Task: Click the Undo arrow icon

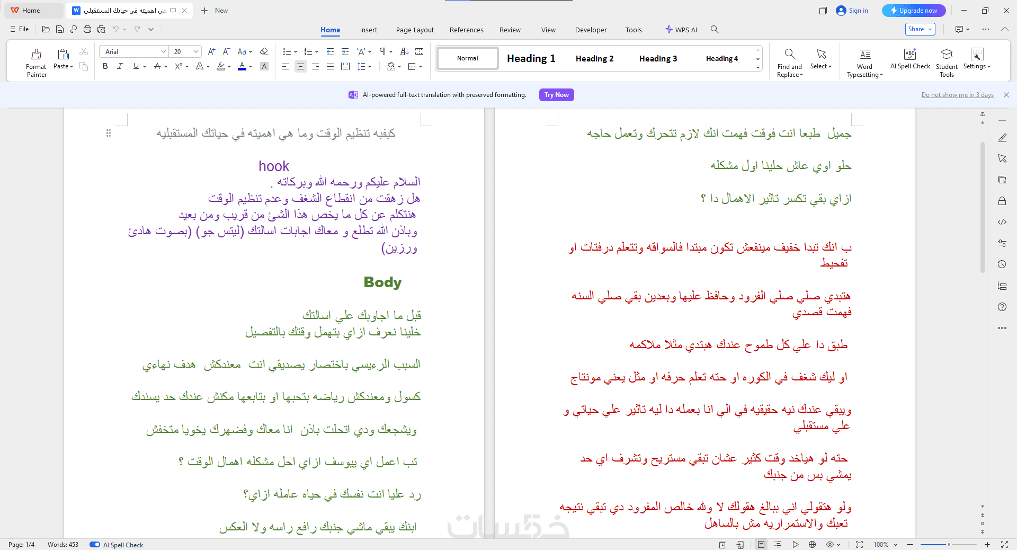Action: click(115, 30)
